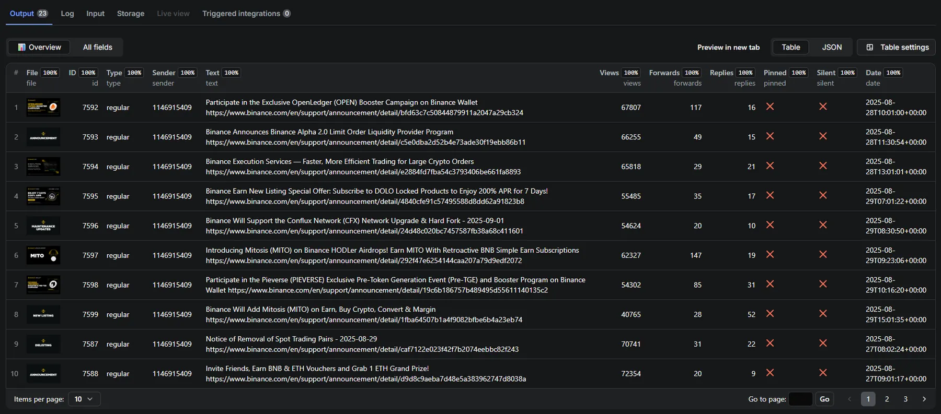
Task: Open Delisting thumbnail for message 7587
Action: tap(43, 344)
